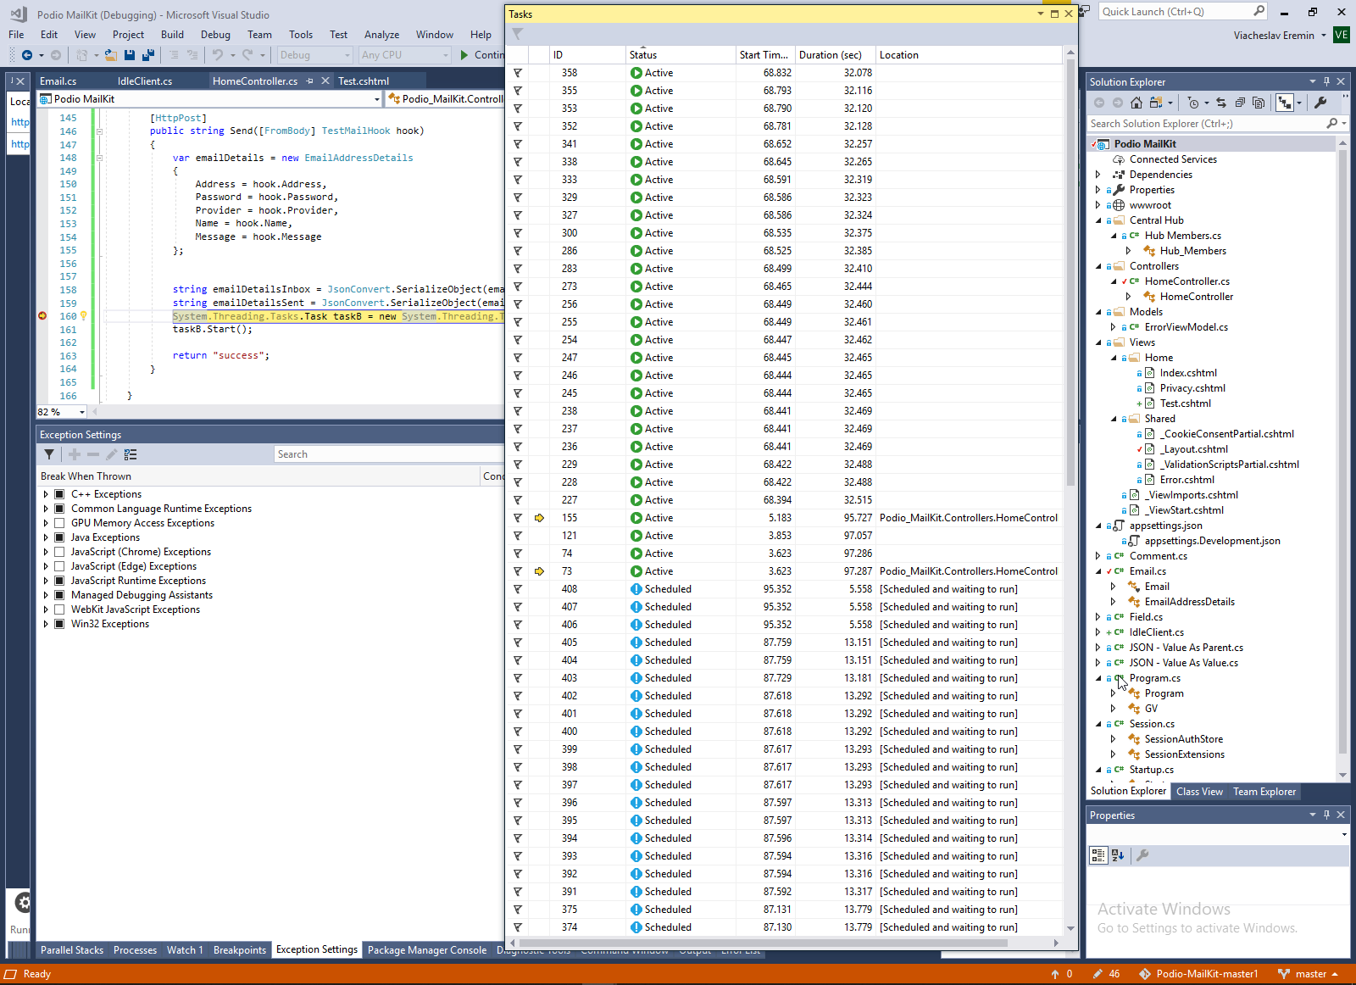Screen dimensions: 1356x985
Task: Click the Properties panel Alphabetical sort icon
Action: [1118, 855]
